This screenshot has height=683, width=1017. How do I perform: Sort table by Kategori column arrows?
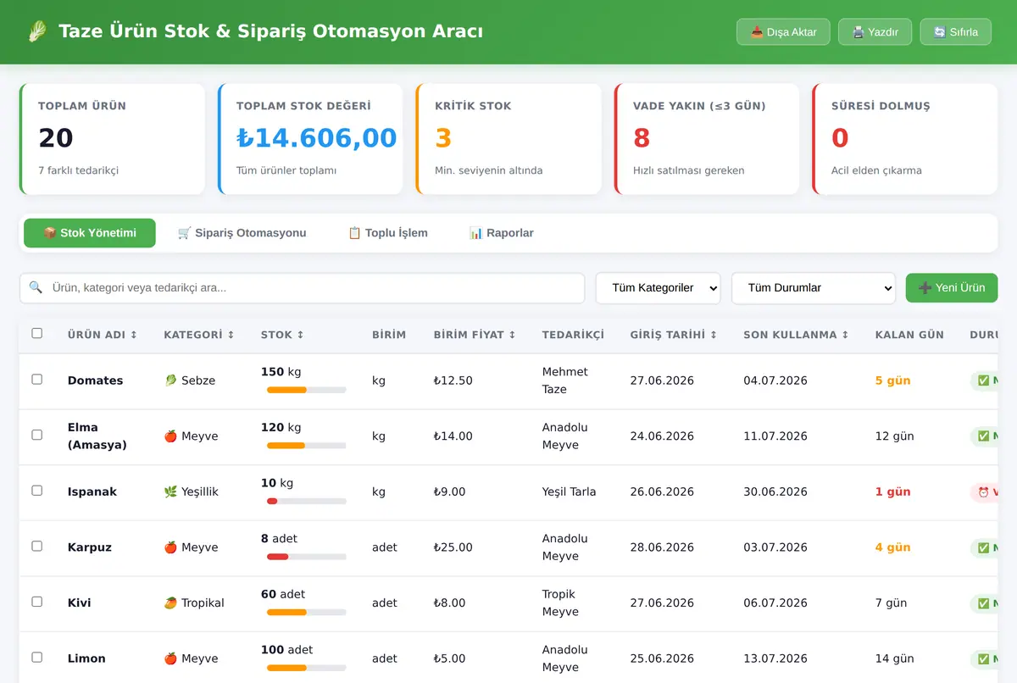pos(231,335)
